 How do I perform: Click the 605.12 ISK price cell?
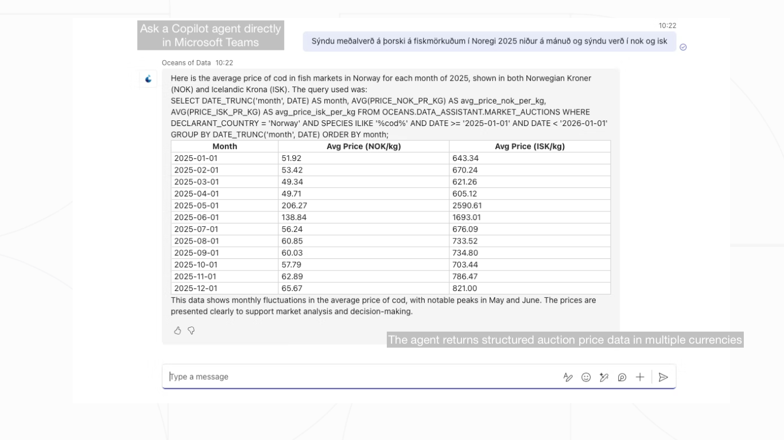click(x=530, y=194)
